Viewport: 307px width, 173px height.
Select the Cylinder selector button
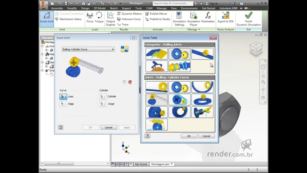tap(103, 97)
